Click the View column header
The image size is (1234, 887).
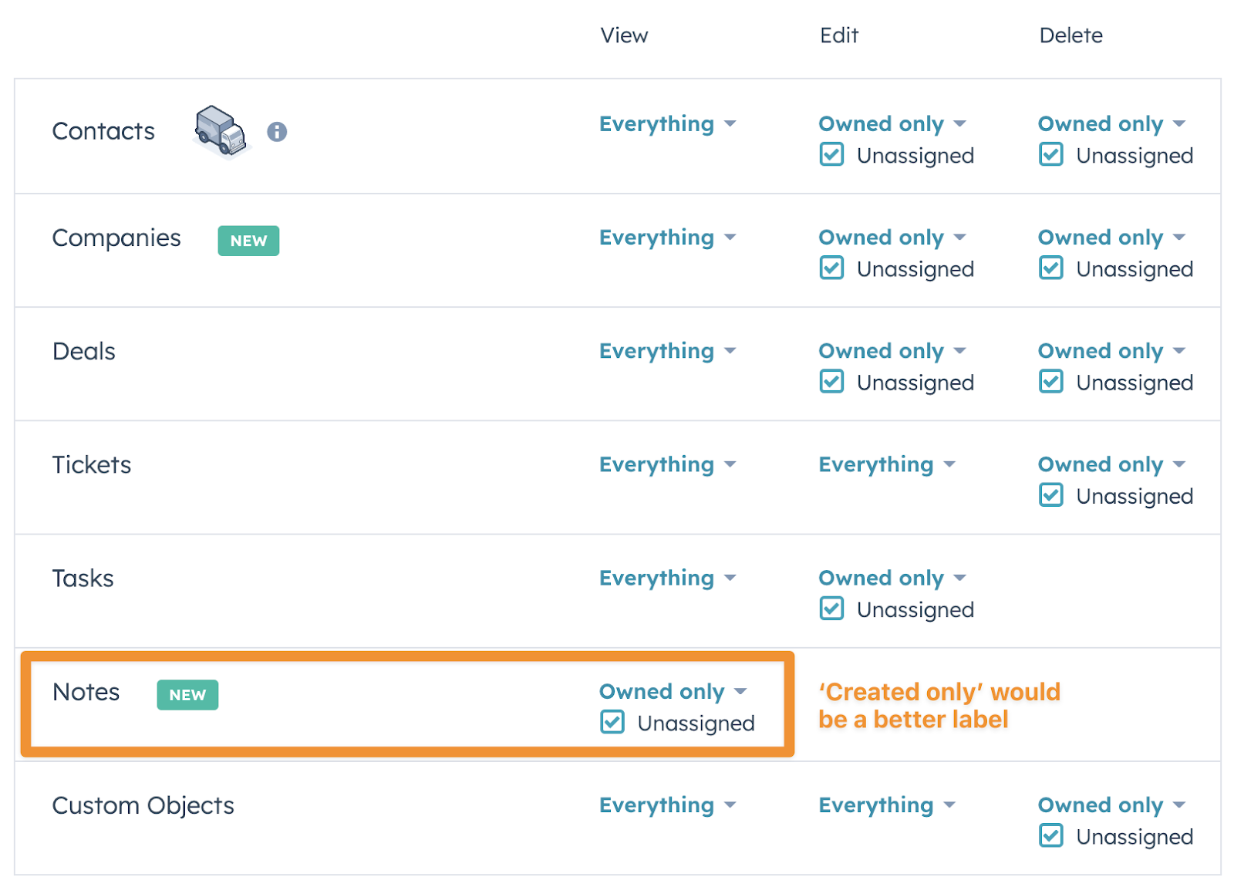tap(624, 35)
